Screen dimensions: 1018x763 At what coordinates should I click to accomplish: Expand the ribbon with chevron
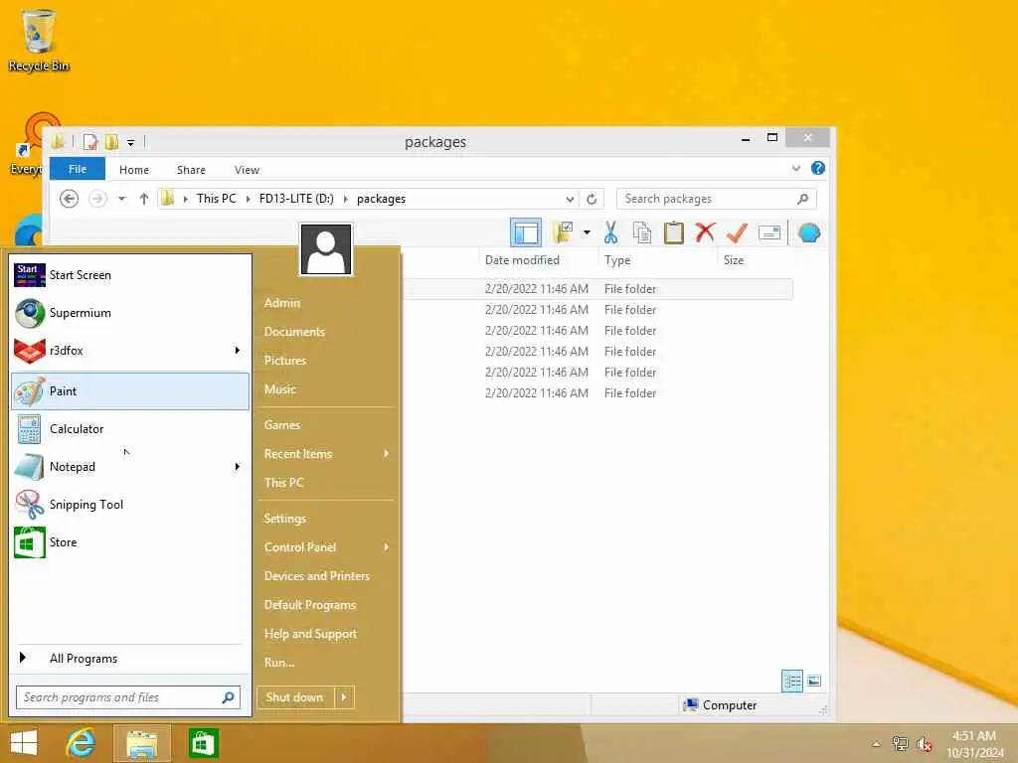796,168
